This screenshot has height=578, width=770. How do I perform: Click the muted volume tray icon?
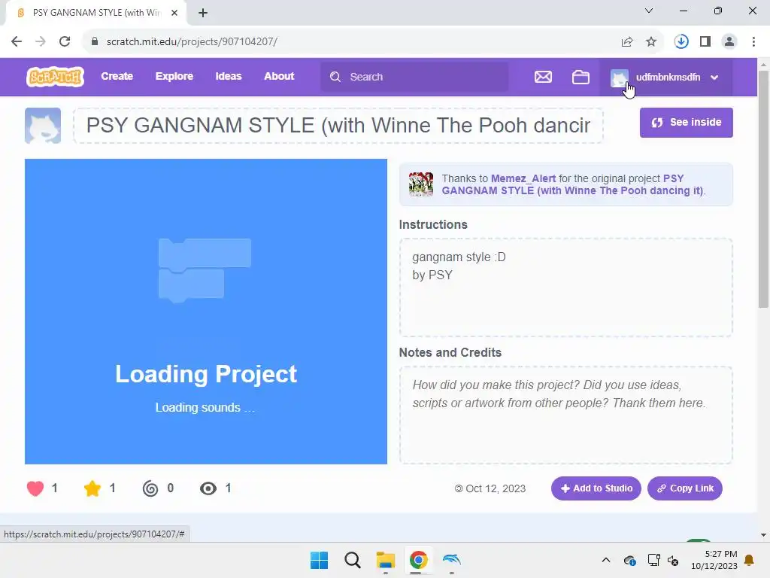(x=673, y=560)
